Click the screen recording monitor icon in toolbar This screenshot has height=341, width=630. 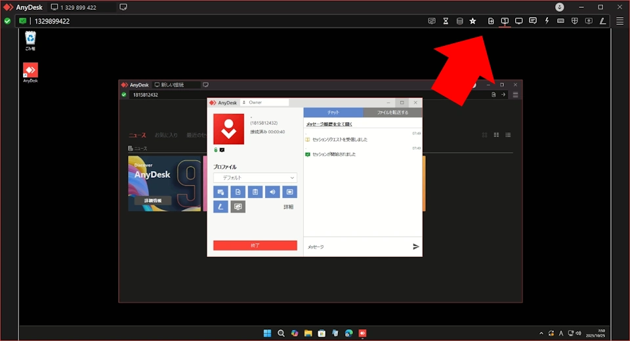[589, 21]
